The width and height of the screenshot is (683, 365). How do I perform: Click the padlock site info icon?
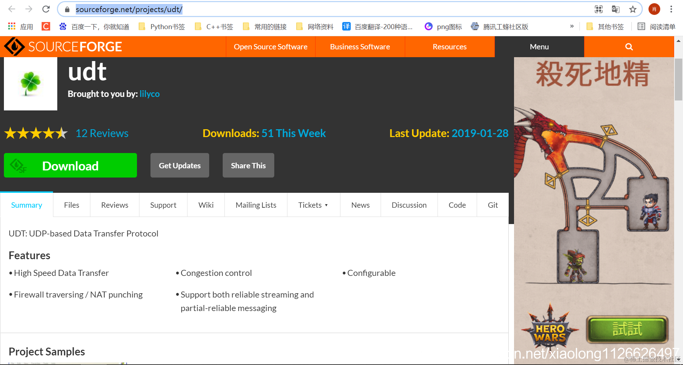(x=67, y=10)
